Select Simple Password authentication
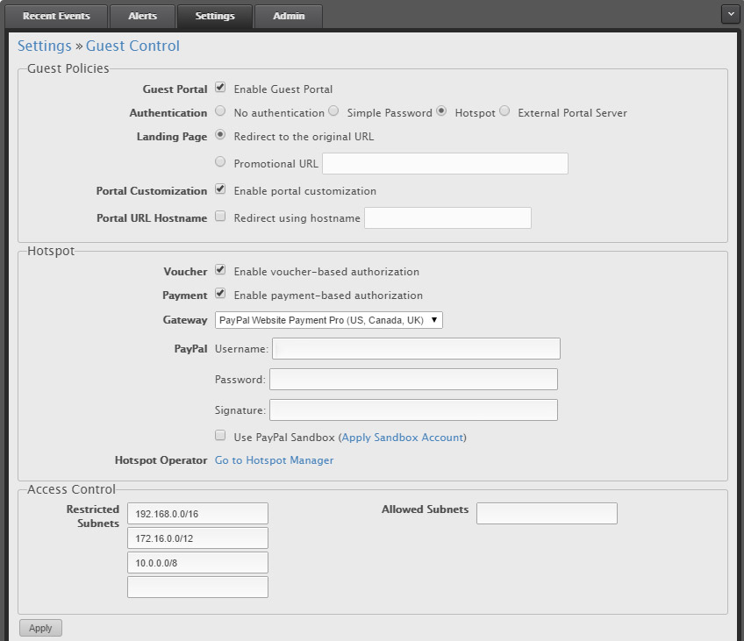The height and width of the screenshot is (641, 744). click(x=333, y=111)
